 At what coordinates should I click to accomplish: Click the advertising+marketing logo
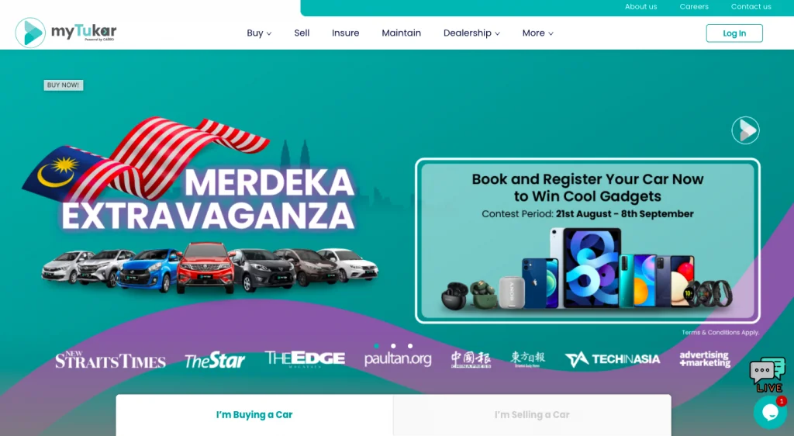pyautogui.click(x=705, y=359)
